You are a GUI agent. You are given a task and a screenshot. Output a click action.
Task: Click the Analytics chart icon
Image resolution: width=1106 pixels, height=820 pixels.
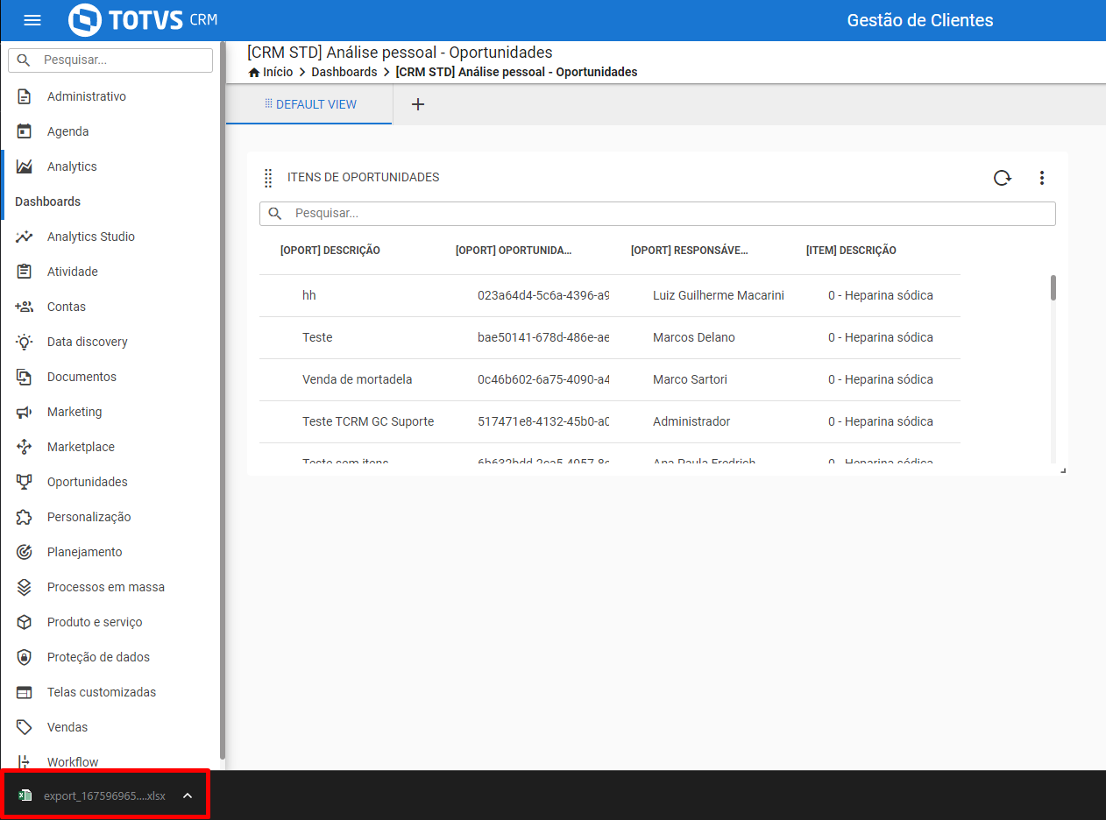coord(25,166)
